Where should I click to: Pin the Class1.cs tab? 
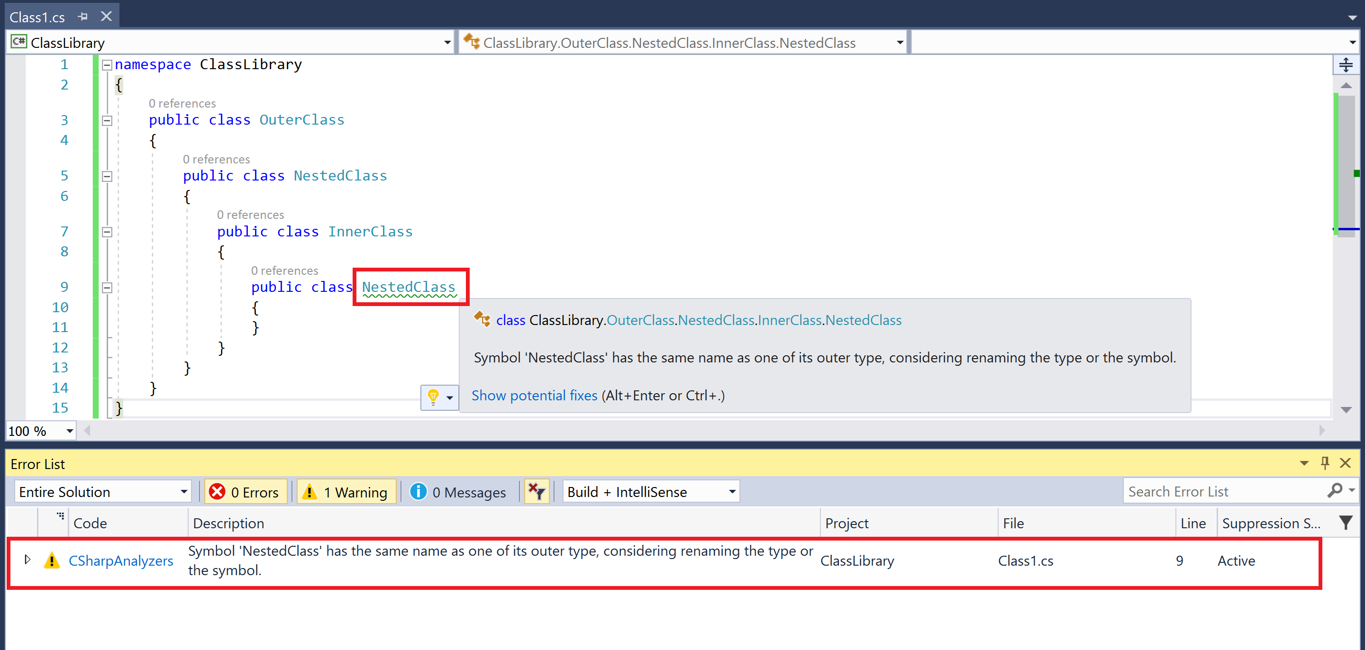pos(82,17)
